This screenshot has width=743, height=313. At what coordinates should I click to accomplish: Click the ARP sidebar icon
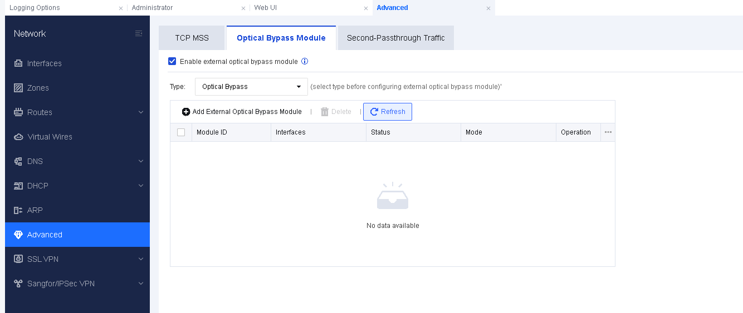pos(18,210)
